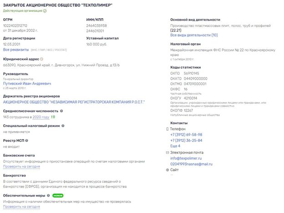This screenshot has width=284, height=213.
Task: Click the clock icon beside Юридический адрес
Action: point(41,59)
